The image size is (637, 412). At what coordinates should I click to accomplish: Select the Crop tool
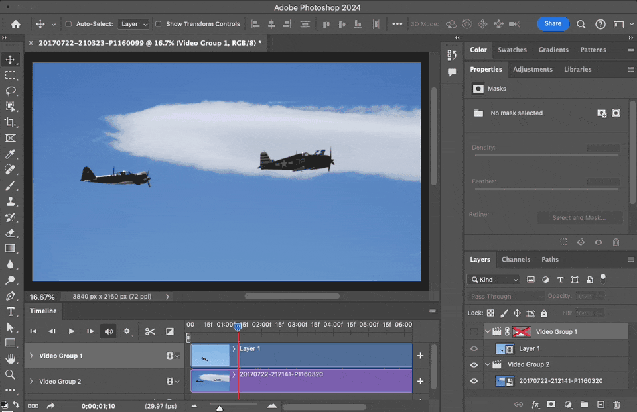(x=11, y=123)
